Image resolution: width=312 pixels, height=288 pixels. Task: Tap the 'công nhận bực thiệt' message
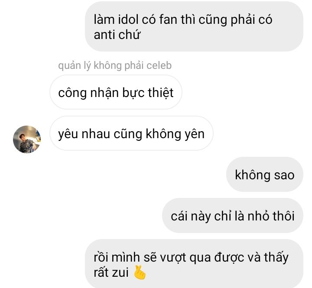point(116,92)
